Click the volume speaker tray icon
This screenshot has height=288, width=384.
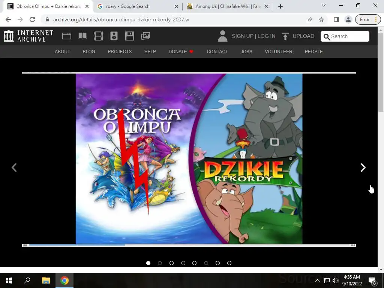(x=335, y=280)
